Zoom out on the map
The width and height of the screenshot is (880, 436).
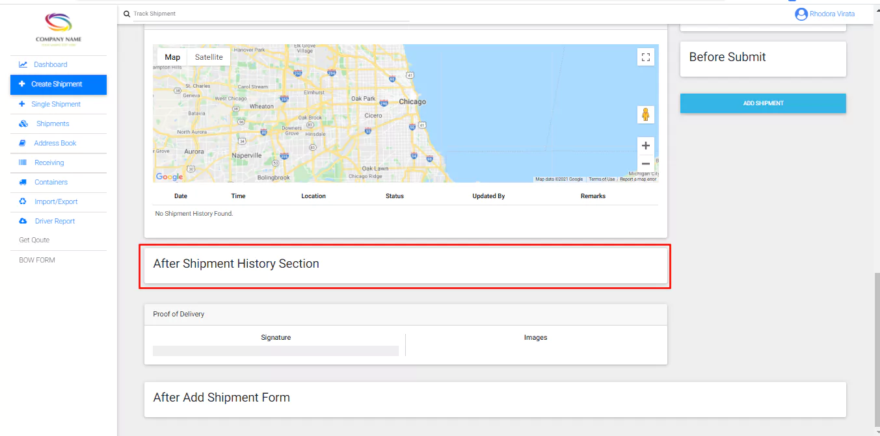click(x=645, y=164)
